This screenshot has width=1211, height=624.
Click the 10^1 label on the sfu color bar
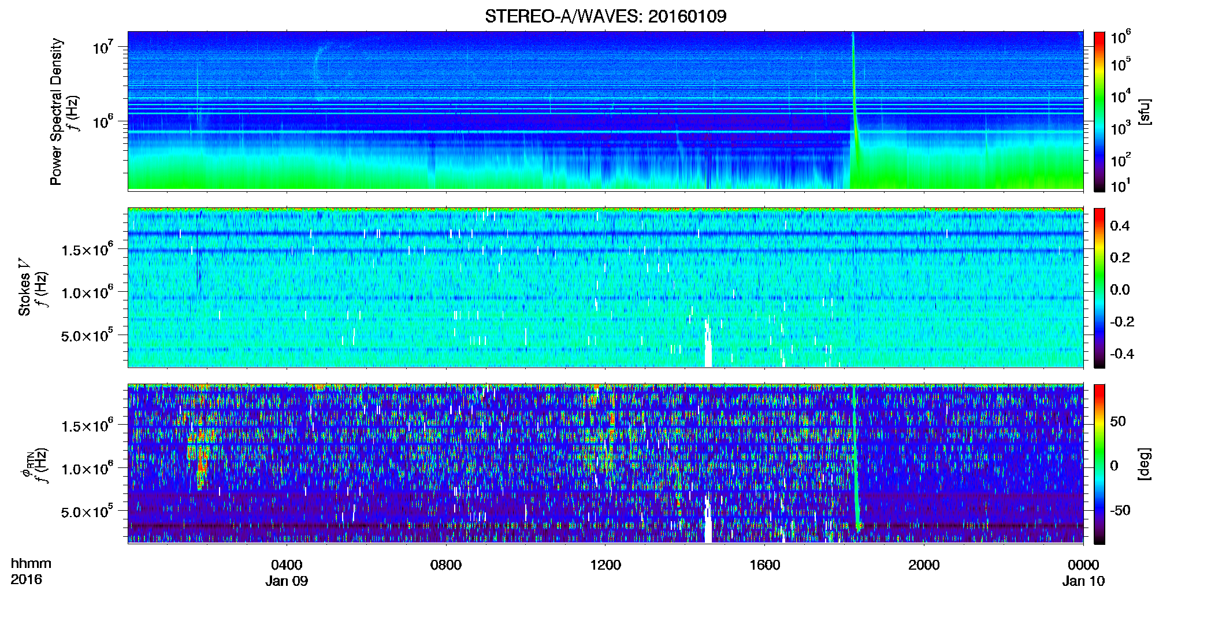(x=1121, y=186)
